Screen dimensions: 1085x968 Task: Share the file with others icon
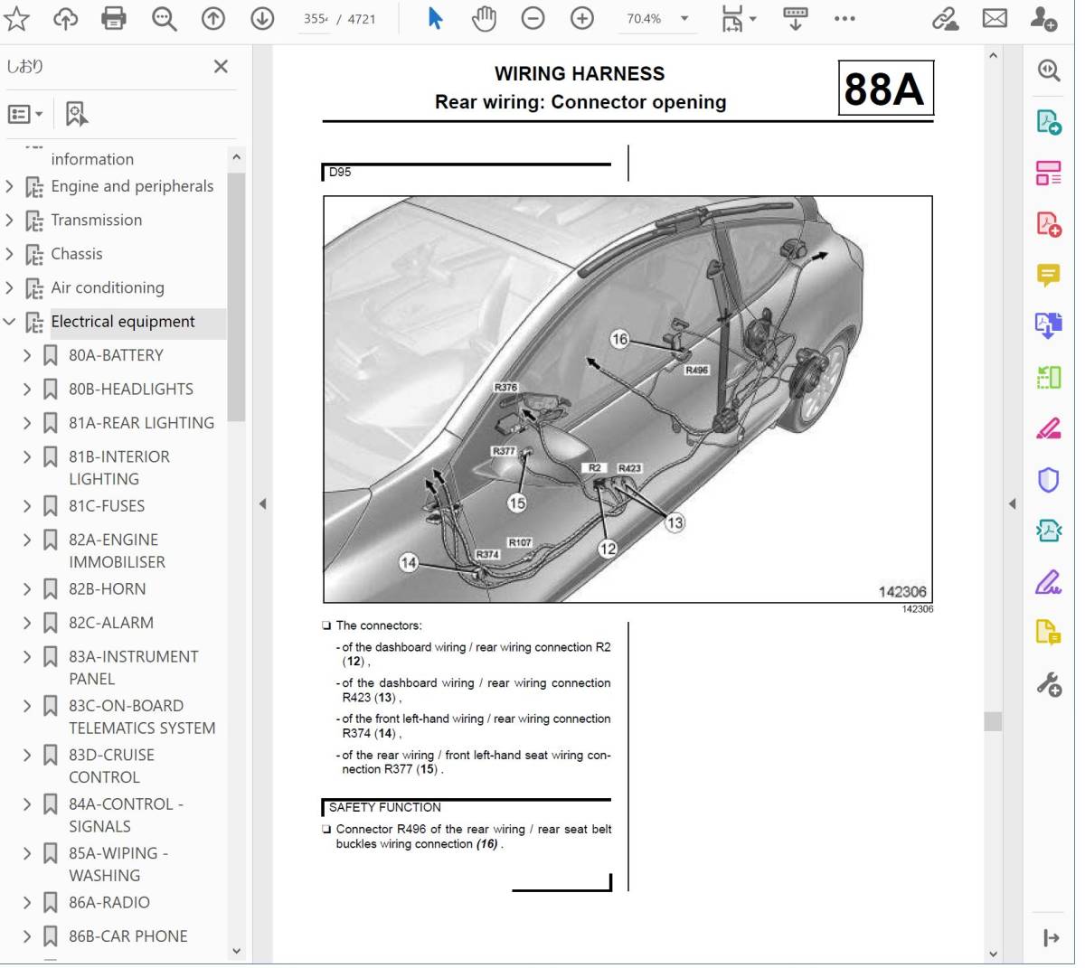(x=1044, y=18)
